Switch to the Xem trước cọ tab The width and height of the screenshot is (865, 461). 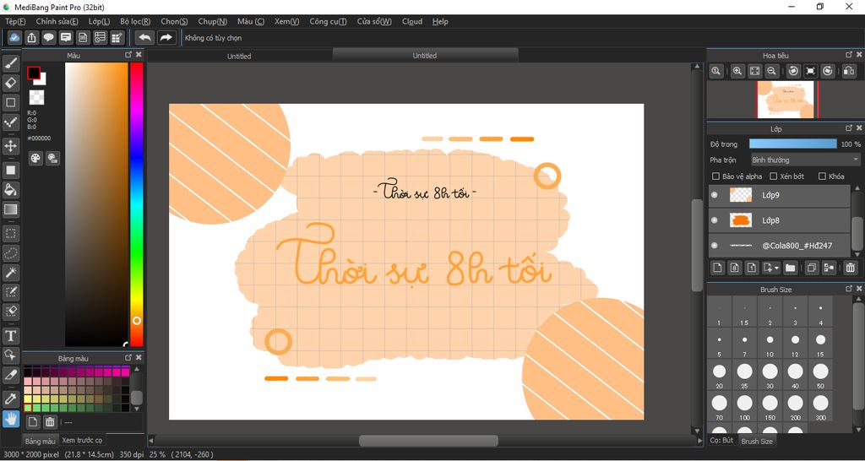(x=82, y=441)
